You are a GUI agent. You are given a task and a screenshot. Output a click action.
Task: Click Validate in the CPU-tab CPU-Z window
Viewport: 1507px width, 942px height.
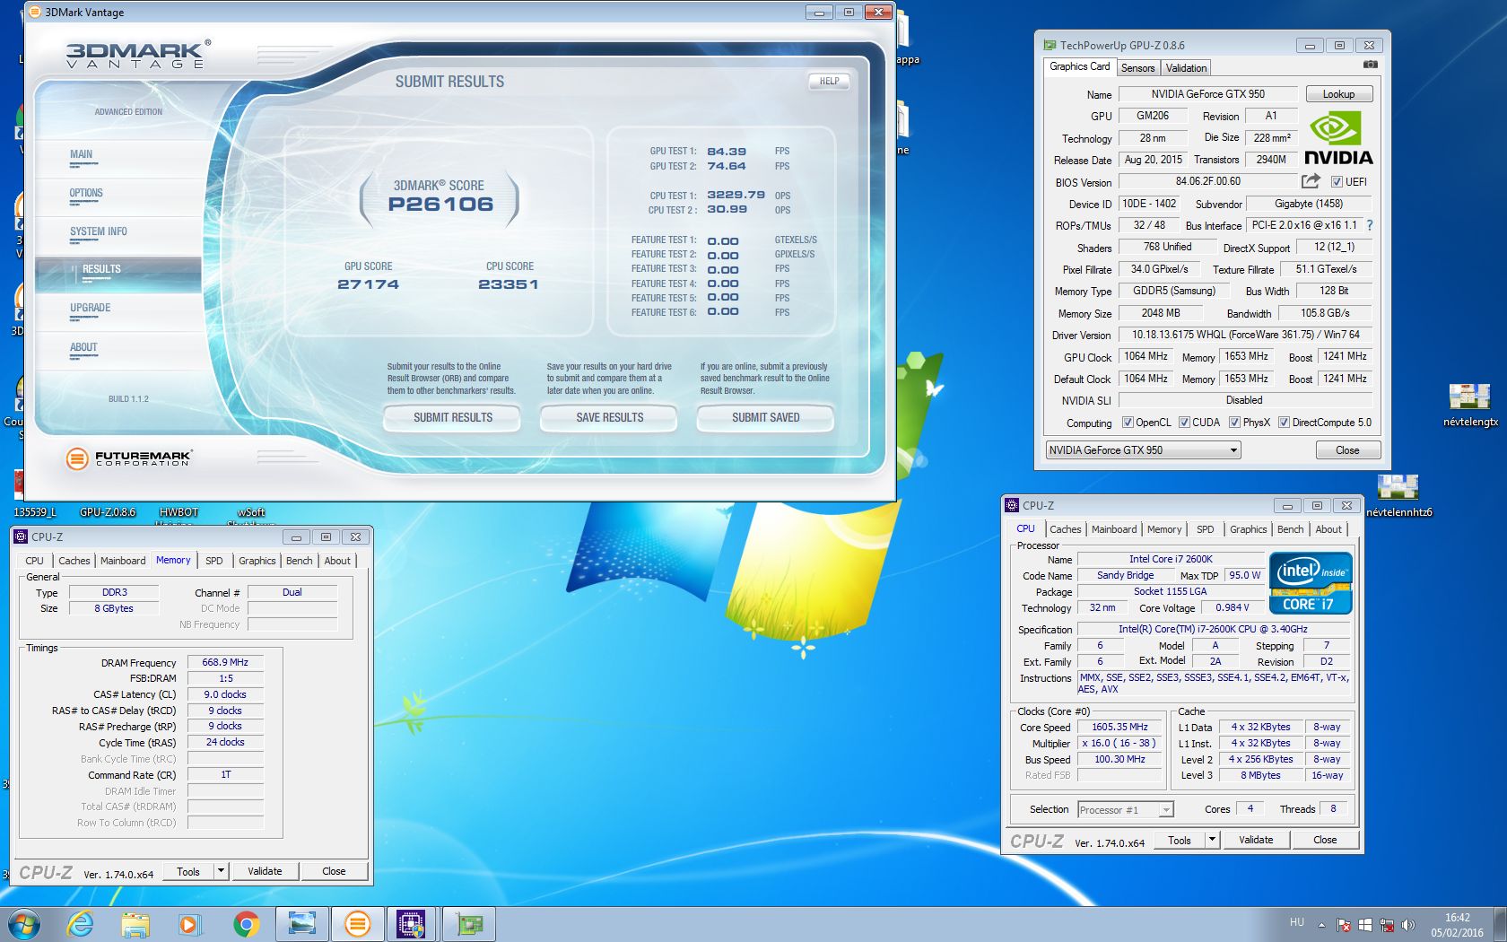click(x=1256, y=840)
